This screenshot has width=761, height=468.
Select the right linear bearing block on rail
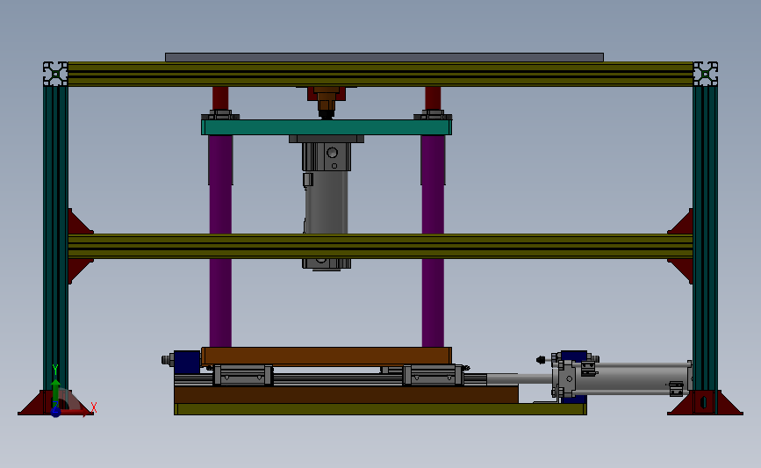(433, 375)
